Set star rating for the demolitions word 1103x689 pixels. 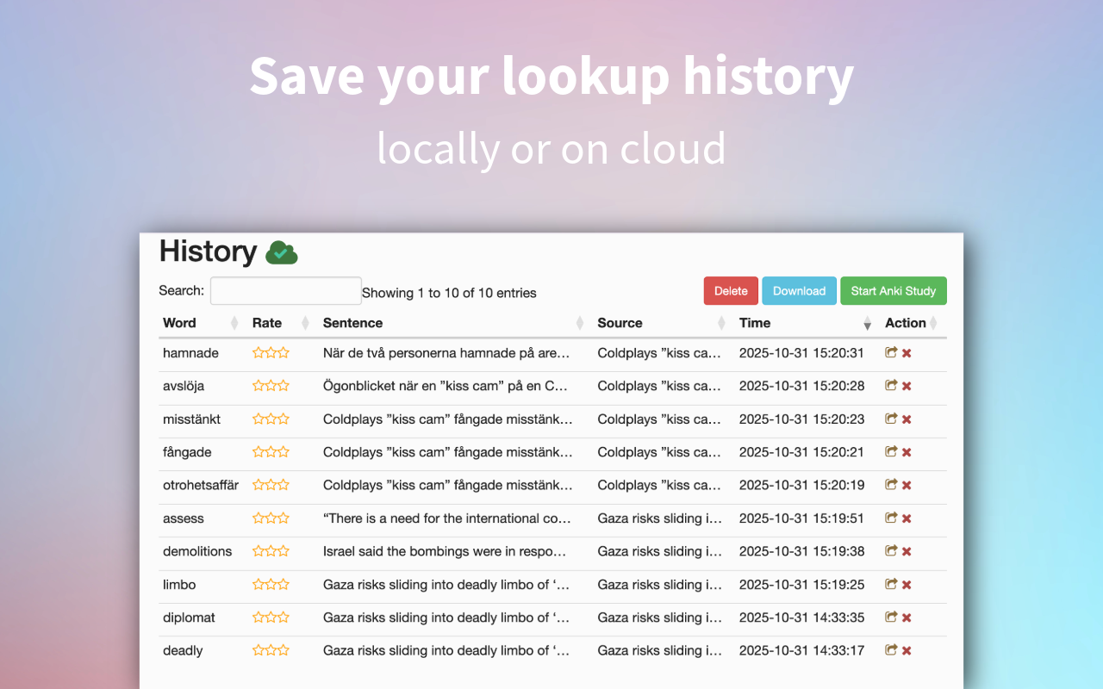[x=271, y=551]
